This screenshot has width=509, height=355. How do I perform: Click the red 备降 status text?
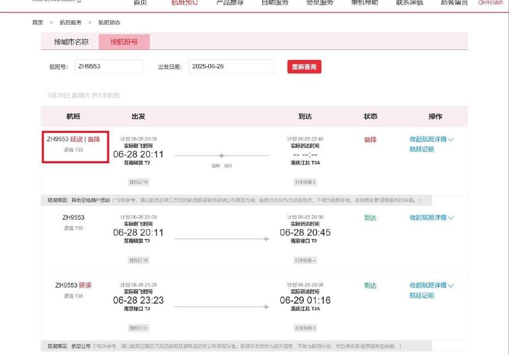pos(371,140)
